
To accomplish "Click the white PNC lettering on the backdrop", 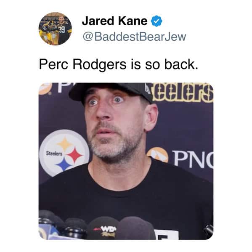I will click(x=194, y=159).
